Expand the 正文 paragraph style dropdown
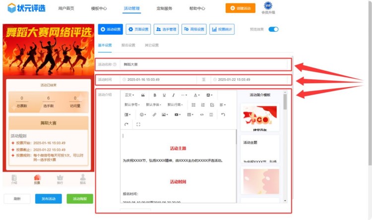The height and width of the screenshot is (220, 372). pos(129,95)
